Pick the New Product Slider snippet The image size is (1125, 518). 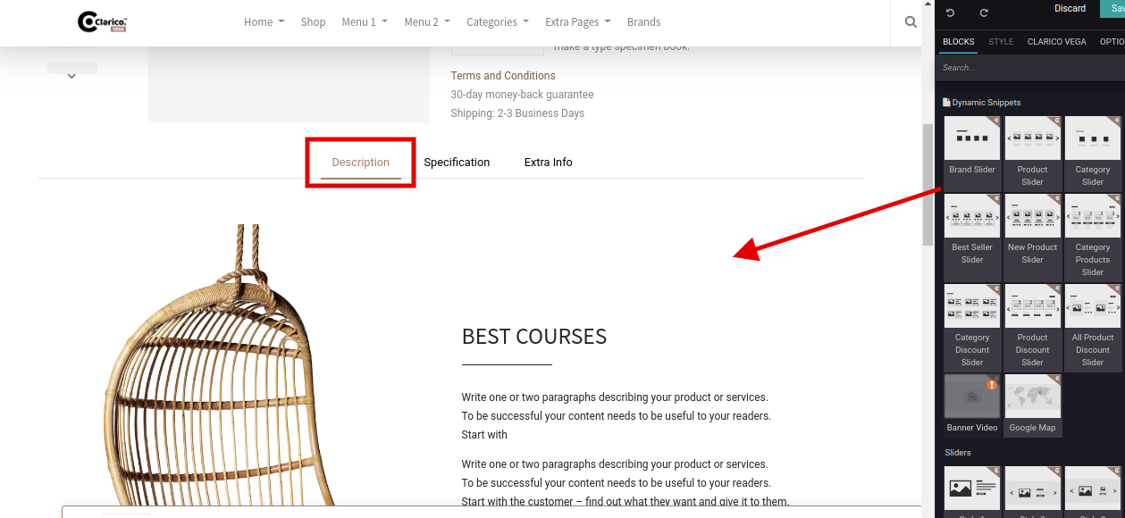tap(1032, 230)
